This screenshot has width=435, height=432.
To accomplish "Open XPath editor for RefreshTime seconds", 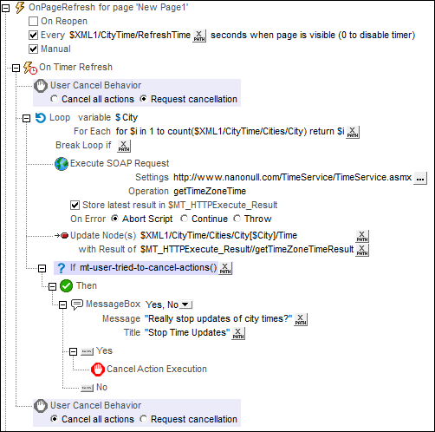I will 199,36.
